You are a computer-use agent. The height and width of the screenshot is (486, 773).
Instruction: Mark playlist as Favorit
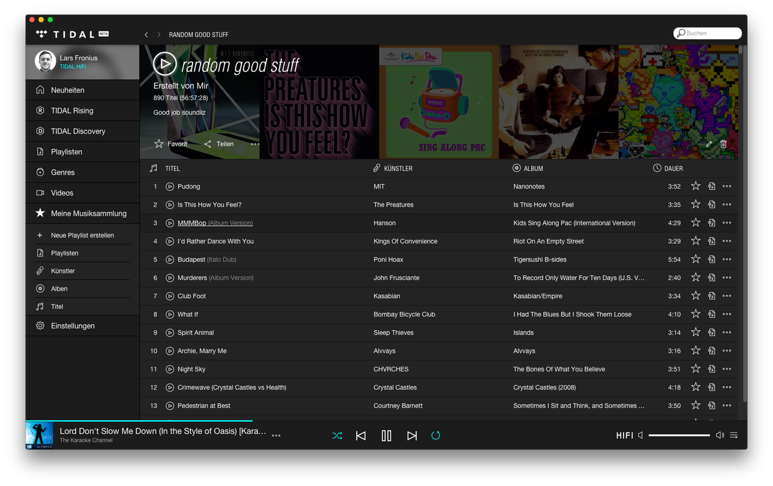point(171,144)
